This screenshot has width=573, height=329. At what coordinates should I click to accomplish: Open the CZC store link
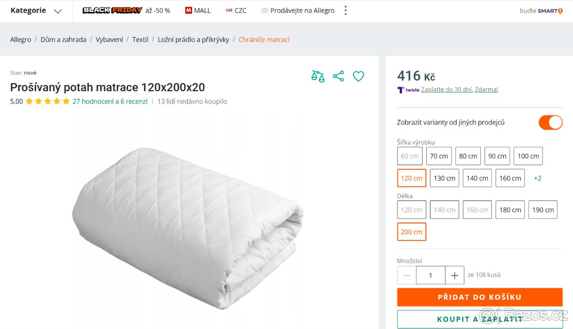pyautogui.click(x=236, y=10)
